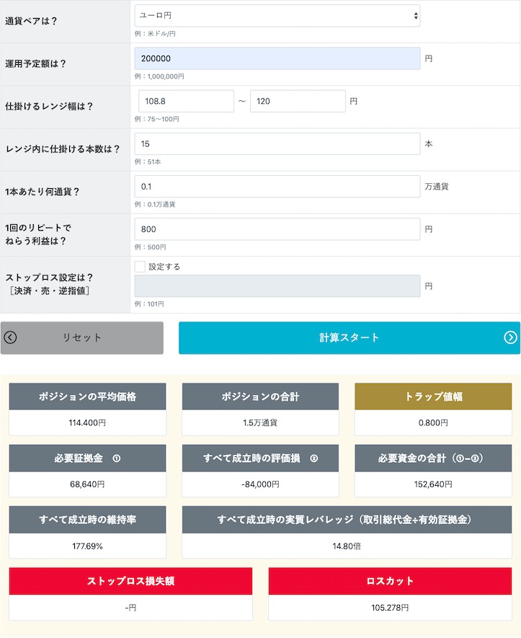Click the profit target field showing 800
Image resolution: width=521 pixels, height=638 pixels.
(x=277, y=229)
